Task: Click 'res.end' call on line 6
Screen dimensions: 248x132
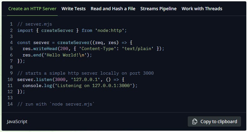Action: (x=32, y=55)
